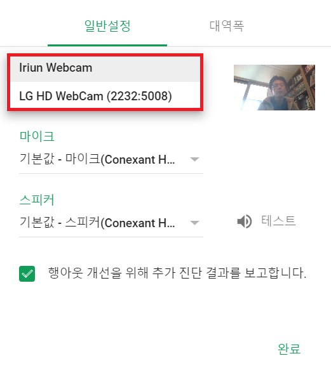Click the green checkmark in the checkbox

pos(27,273)
